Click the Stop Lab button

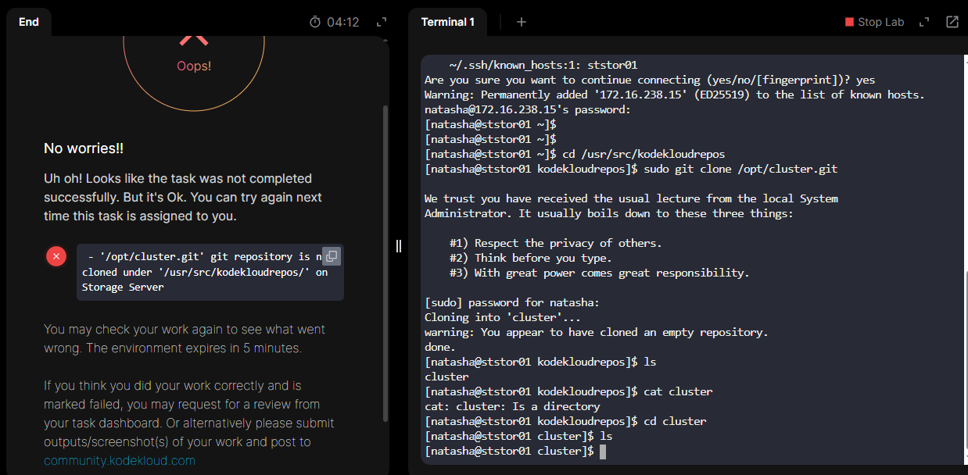874,22
